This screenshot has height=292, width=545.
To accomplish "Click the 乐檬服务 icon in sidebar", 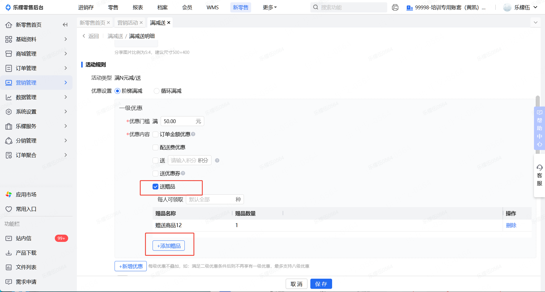I will point(9,126).
